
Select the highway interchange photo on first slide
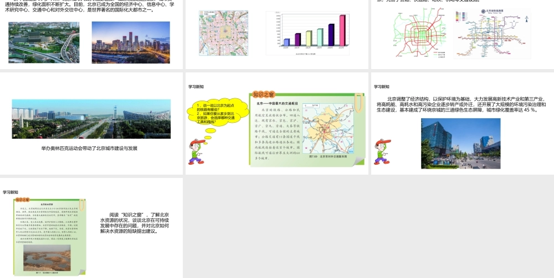(44, 43)
